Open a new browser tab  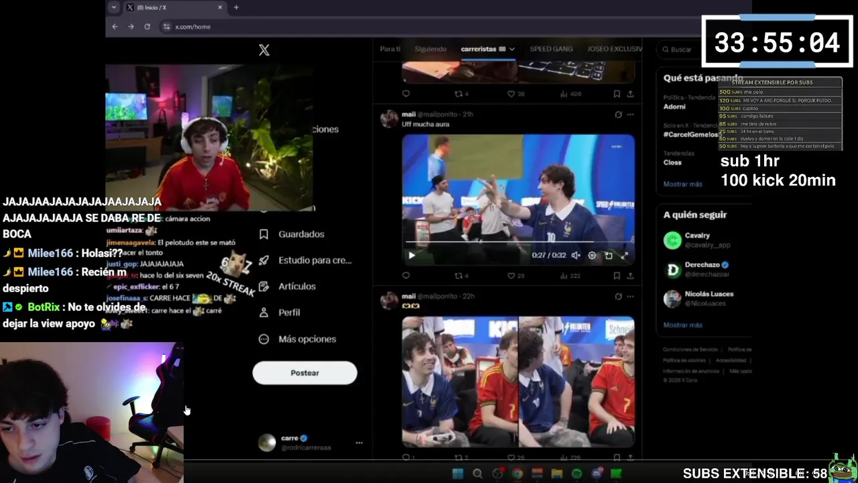[236, 7]
